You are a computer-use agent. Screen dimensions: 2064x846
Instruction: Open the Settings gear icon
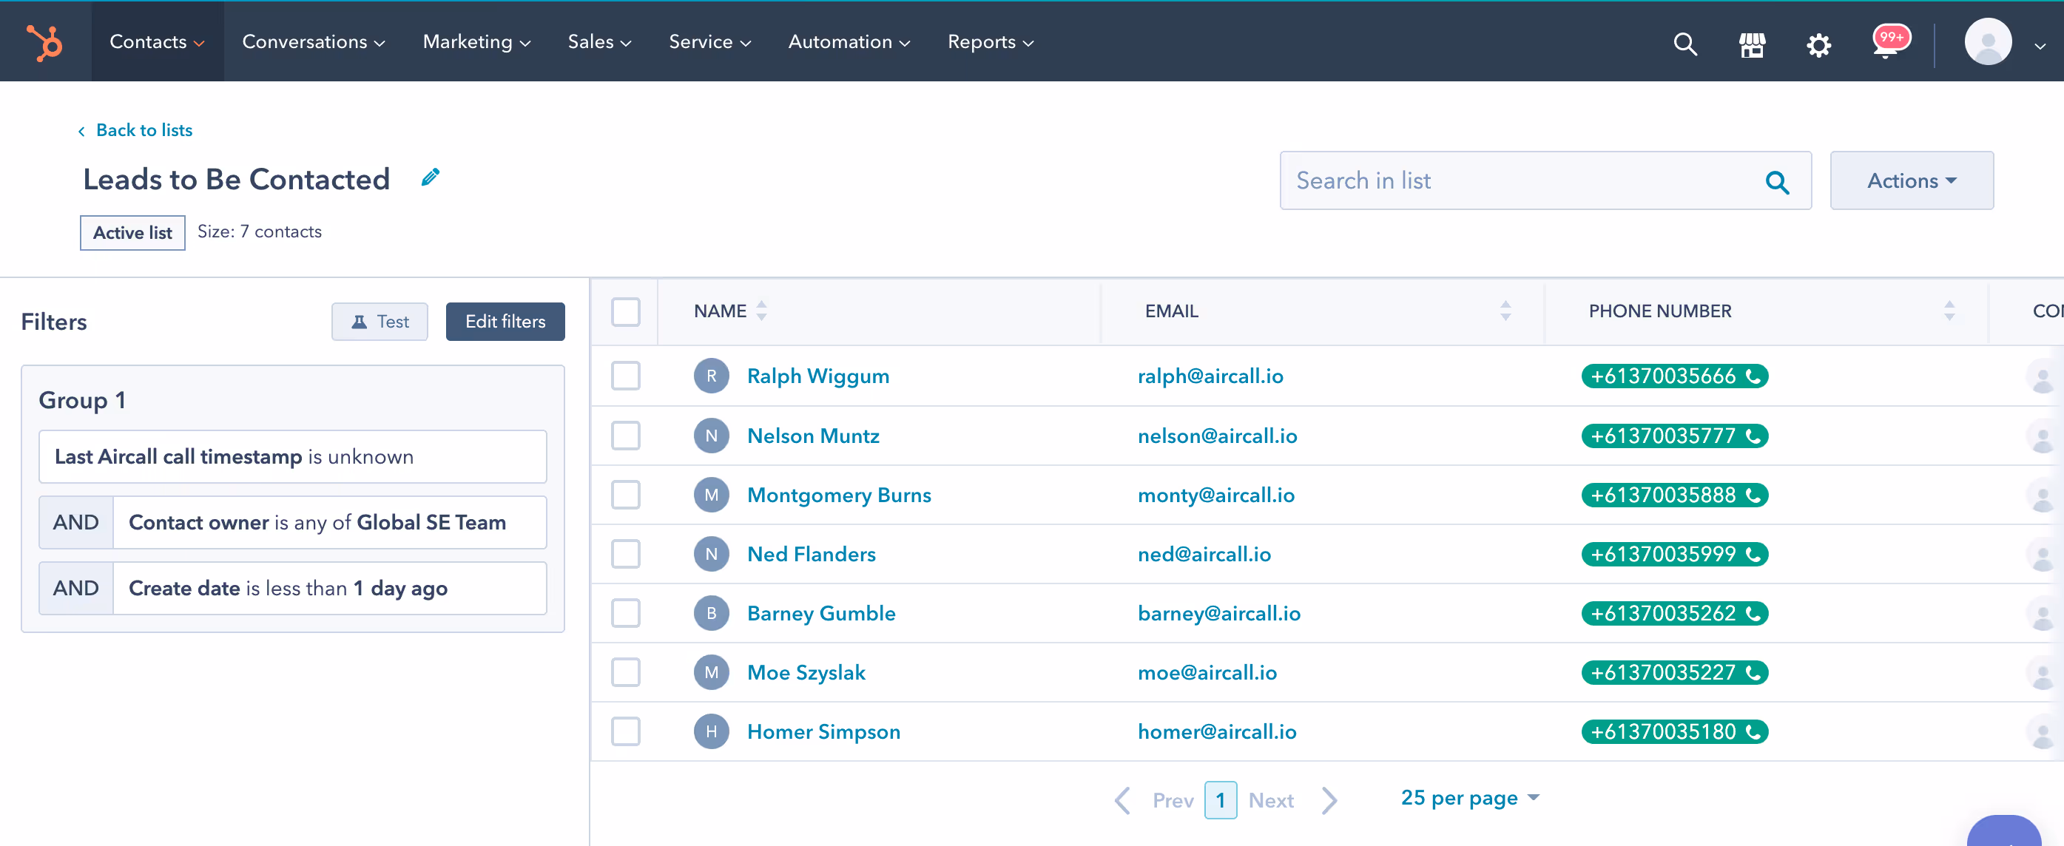1819,45
